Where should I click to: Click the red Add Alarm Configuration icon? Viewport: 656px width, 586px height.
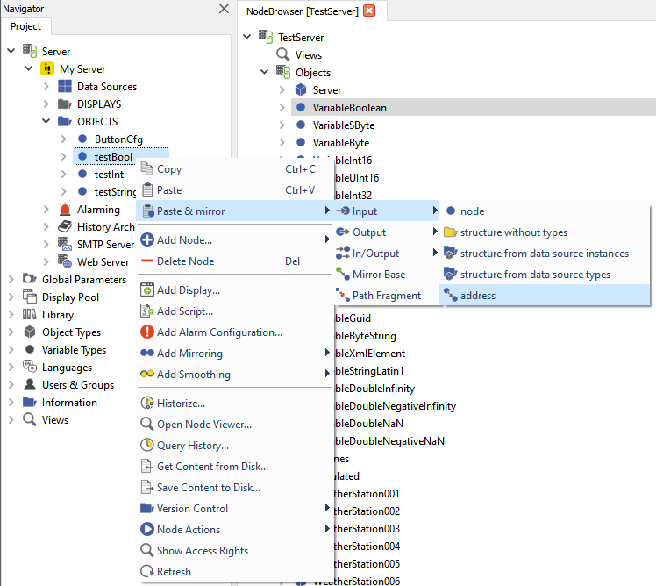coord(146,332)
